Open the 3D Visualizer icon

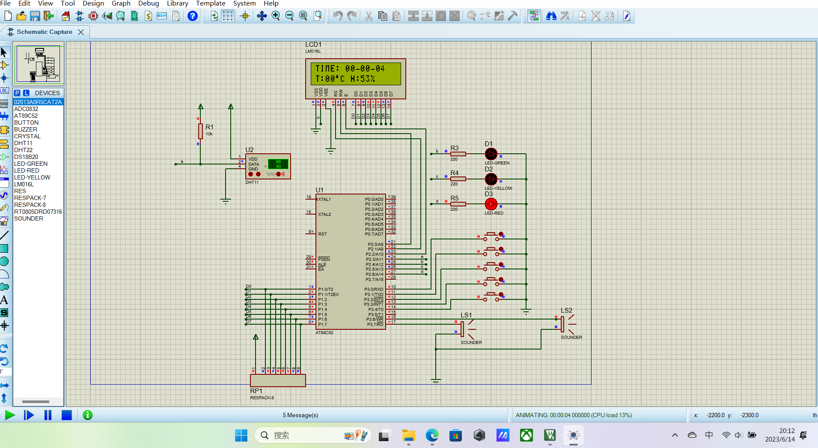coord(107,16)
